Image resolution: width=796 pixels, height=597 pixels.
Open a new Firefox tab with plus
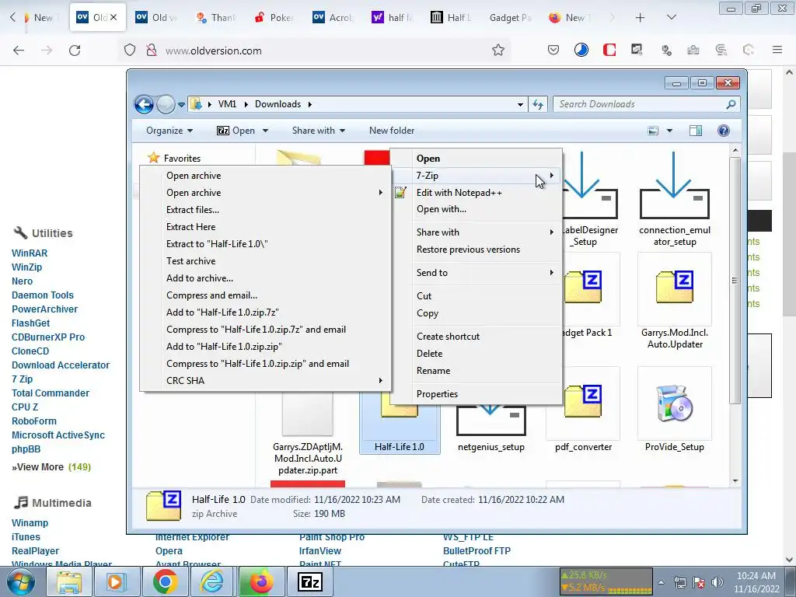click(641, 18)
